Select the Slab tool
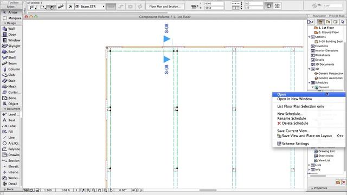Viewport: 347px width, 195px height. 11,75
